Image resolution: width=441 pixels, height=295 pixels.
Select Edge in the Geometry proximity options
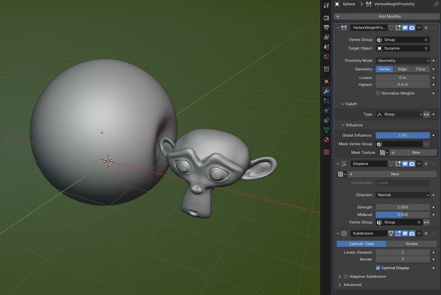pos(402,69)
